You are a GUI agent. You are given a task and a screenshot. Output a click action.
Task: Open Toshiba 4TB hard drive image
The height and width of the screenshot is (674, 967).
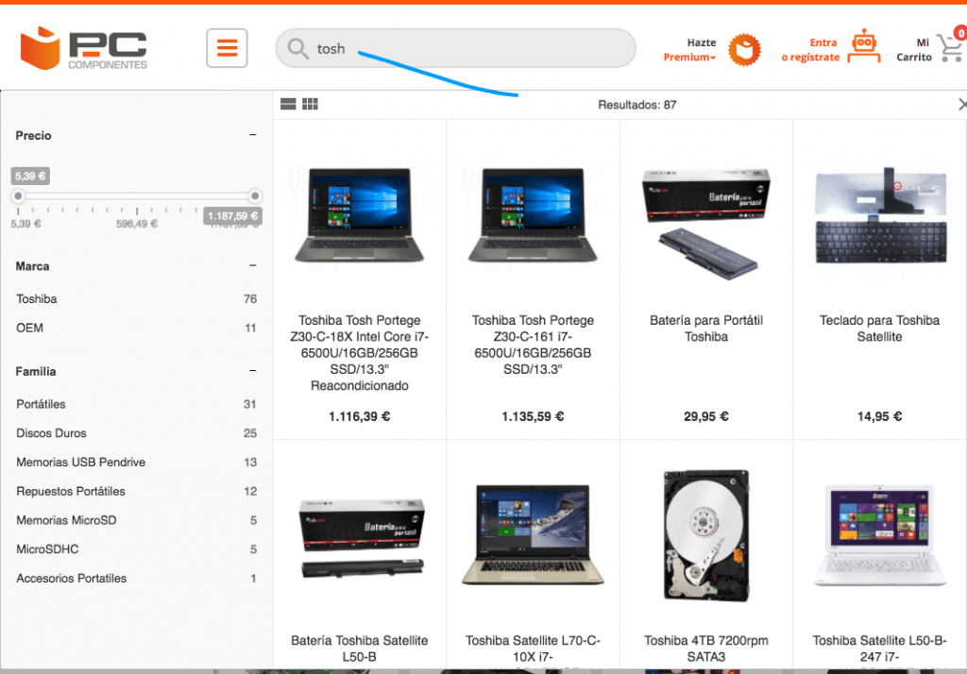pos(706,535)
